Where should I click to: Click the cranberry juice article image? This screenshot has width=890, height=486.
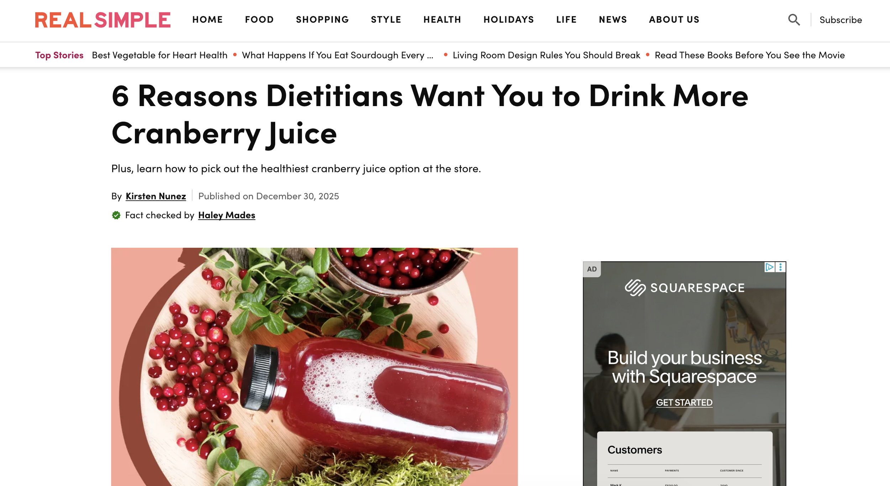pyautogui.click(x=314, y=367)
